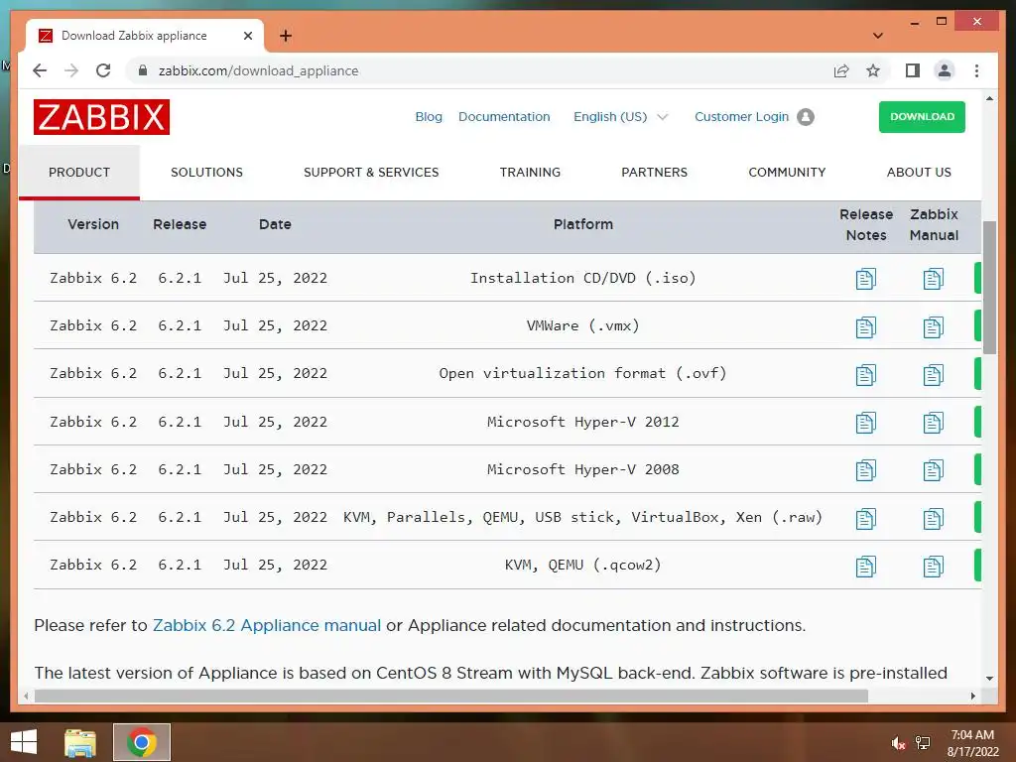Viewport: 1016px width, 762px height.
Task: Click the muted volume icon in system tray
Action: [x=898, y=743]
